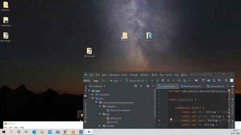Click the yellow lightbulb in editor gutter
241x135 pixels.
[x=171, y=119]
